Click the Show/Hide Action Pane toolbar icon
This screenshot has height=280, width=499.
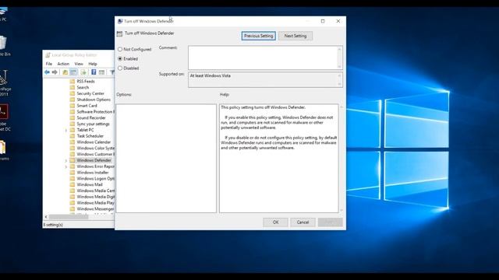click(101, 72)
